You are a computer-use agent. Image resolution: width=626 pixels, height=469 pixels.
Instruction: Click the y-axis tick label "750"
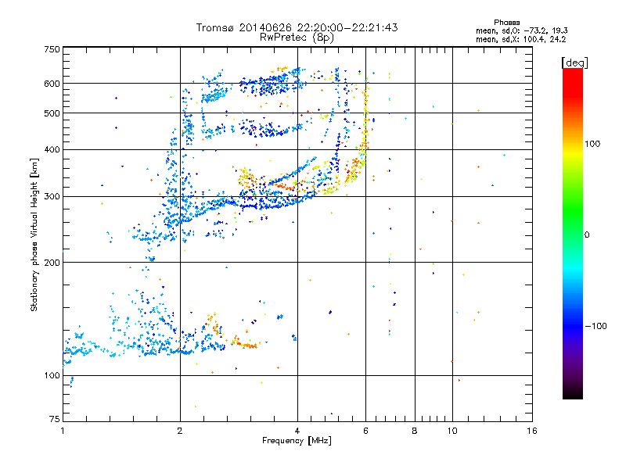(x=52, y=49)
